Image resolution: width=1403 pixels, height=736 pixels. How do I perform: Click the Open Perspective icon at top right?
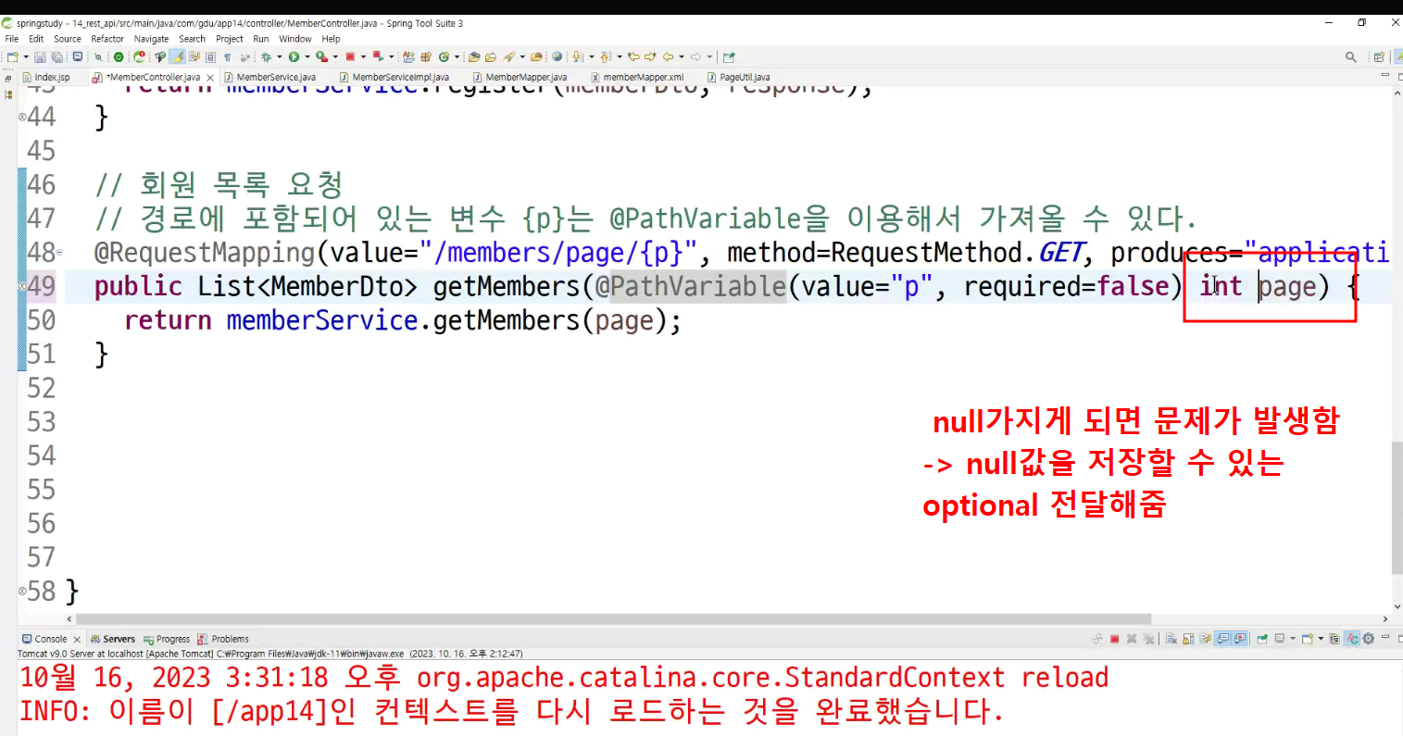[1379, 57]
